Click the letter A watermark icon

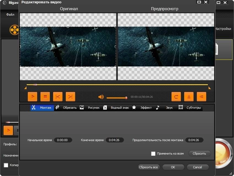pyautogui.click(x=105, y=108)
